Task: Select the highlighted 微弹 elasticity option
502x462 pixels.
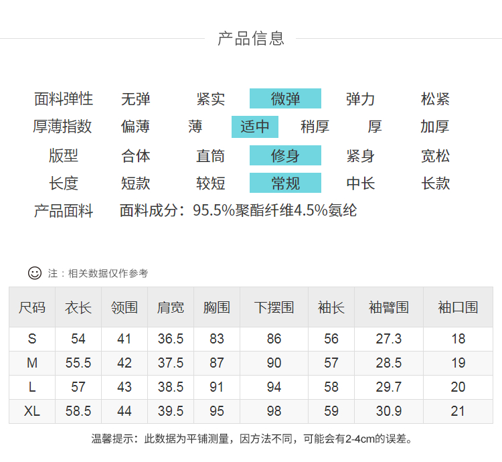Action: coord(285,99)
